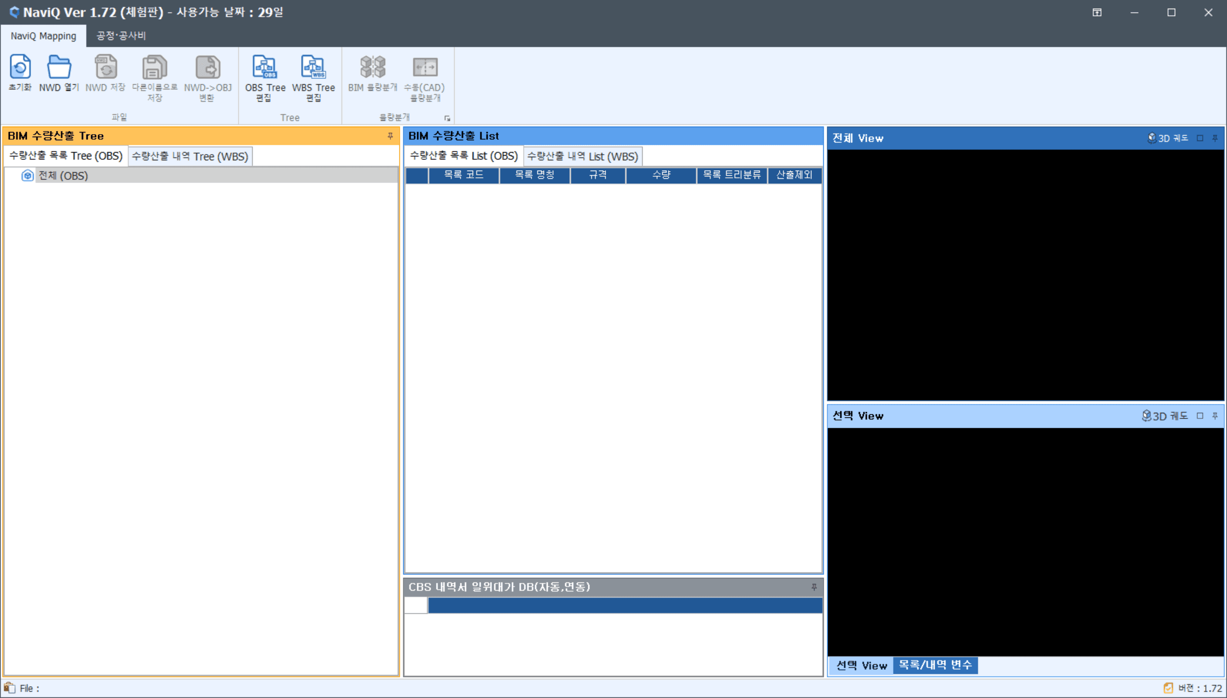Click the CBS table blue header row
The width and height of the screenshot is (1227, 698).
625,605
